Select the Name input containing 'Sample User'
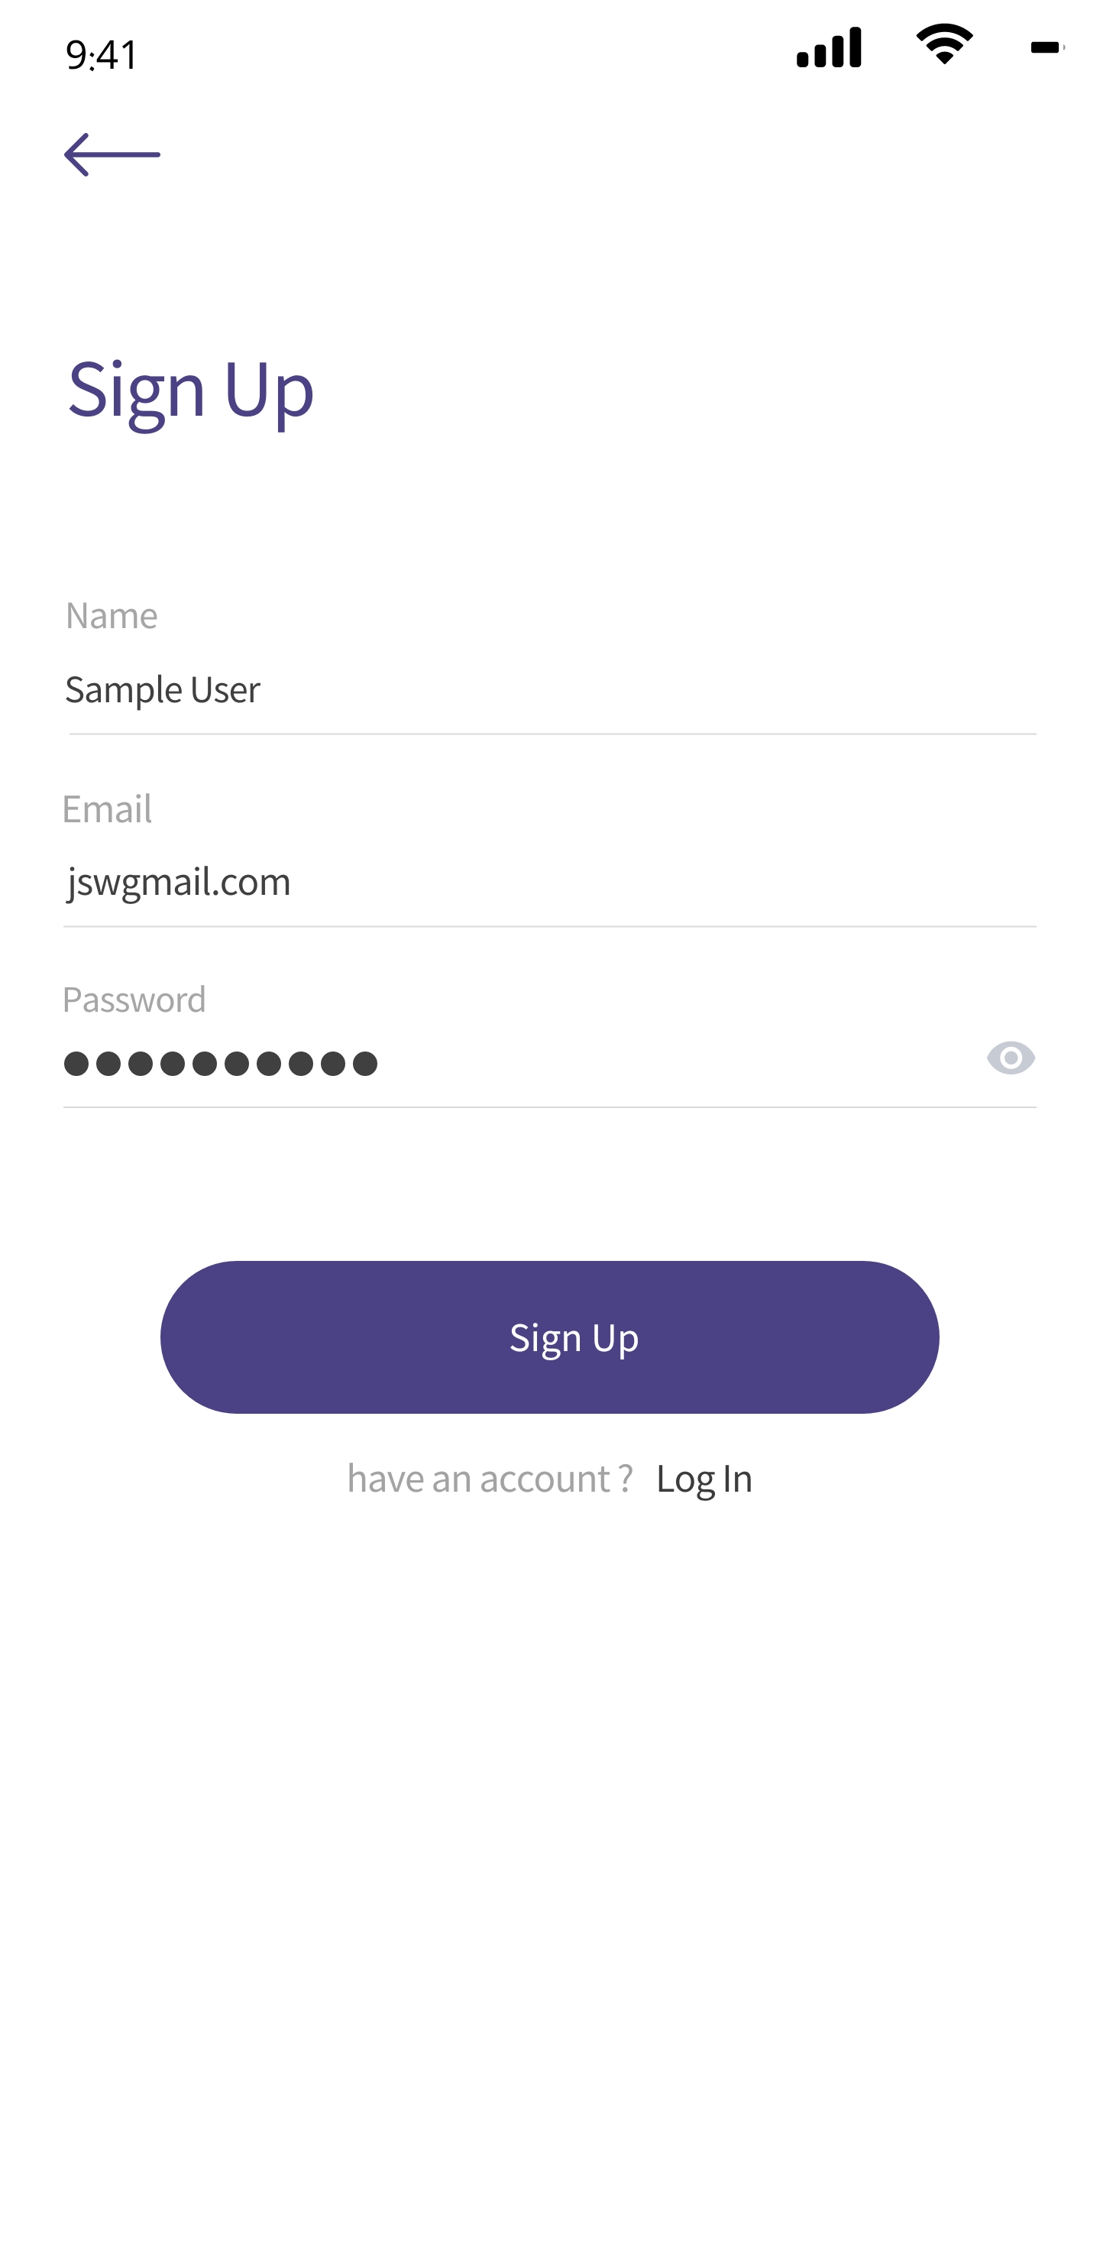This screenshot has width=1100, height=2262. coord(351,690)
